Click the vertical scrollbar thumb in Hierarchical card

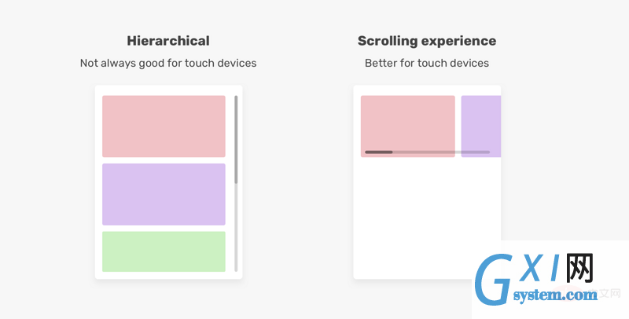coord(236,139)
